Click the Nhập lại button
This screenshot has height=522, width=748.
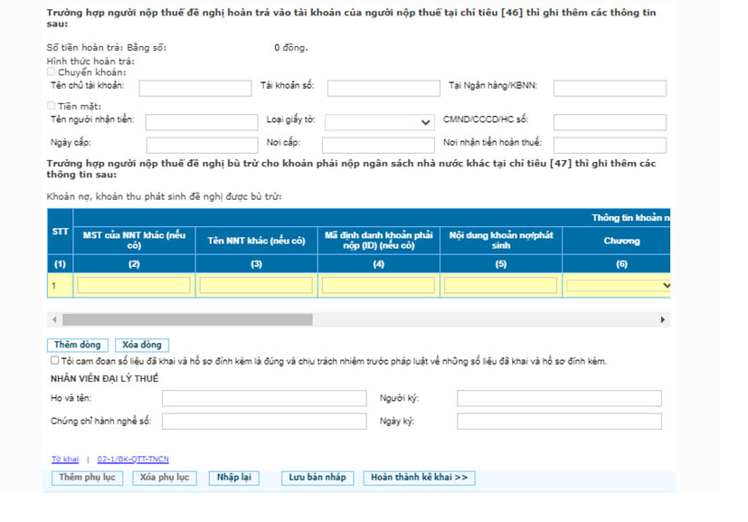pyautogui.click(x=233, y=478)
